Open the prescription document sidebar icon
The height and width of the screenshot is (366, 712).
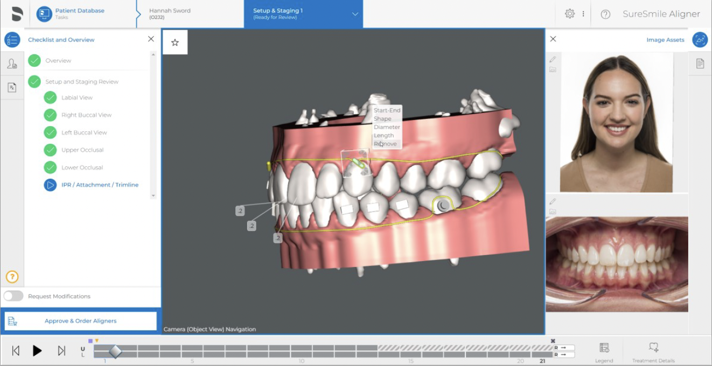point(12,87)
